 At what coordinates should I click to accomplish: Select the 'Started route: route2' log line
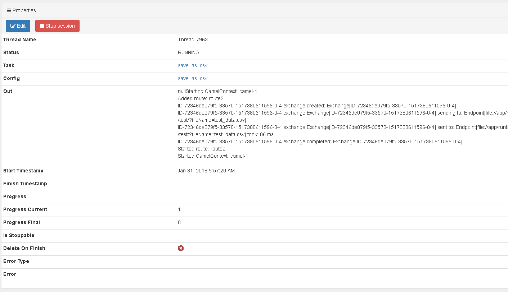click(202, 149)
